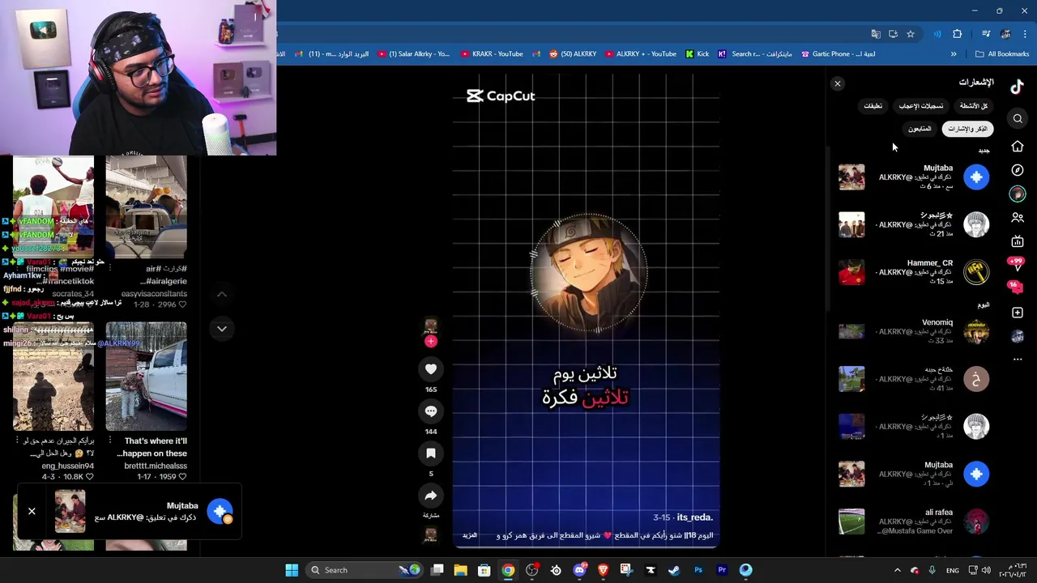
Task: Open Premiere Pro from the taskbar
Action: 722,570
